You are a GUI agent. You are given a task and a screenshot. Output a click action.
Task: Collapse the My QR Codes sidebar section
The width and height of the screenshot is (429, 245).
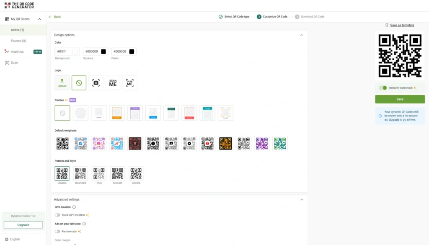pyautogui.click(x=40, y=18)
